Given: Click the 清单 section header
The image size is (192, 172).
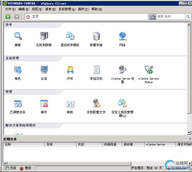Looking at the screenshot, I should click(x=9, y=25).
